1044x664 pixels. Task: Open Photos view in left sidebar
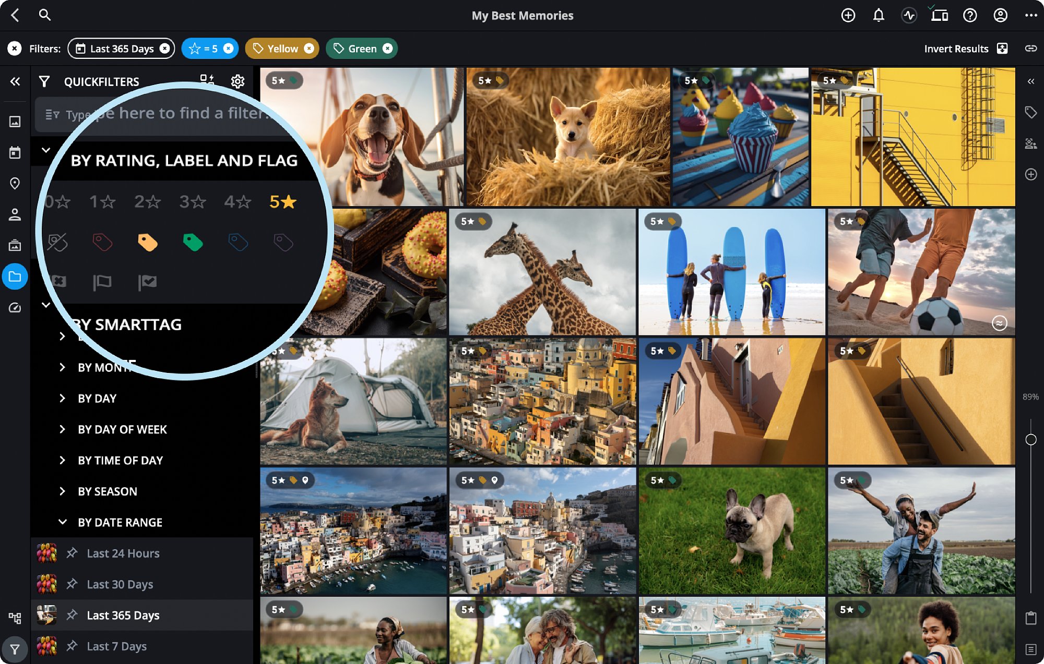pyautogui.click(x=15, y=122)
